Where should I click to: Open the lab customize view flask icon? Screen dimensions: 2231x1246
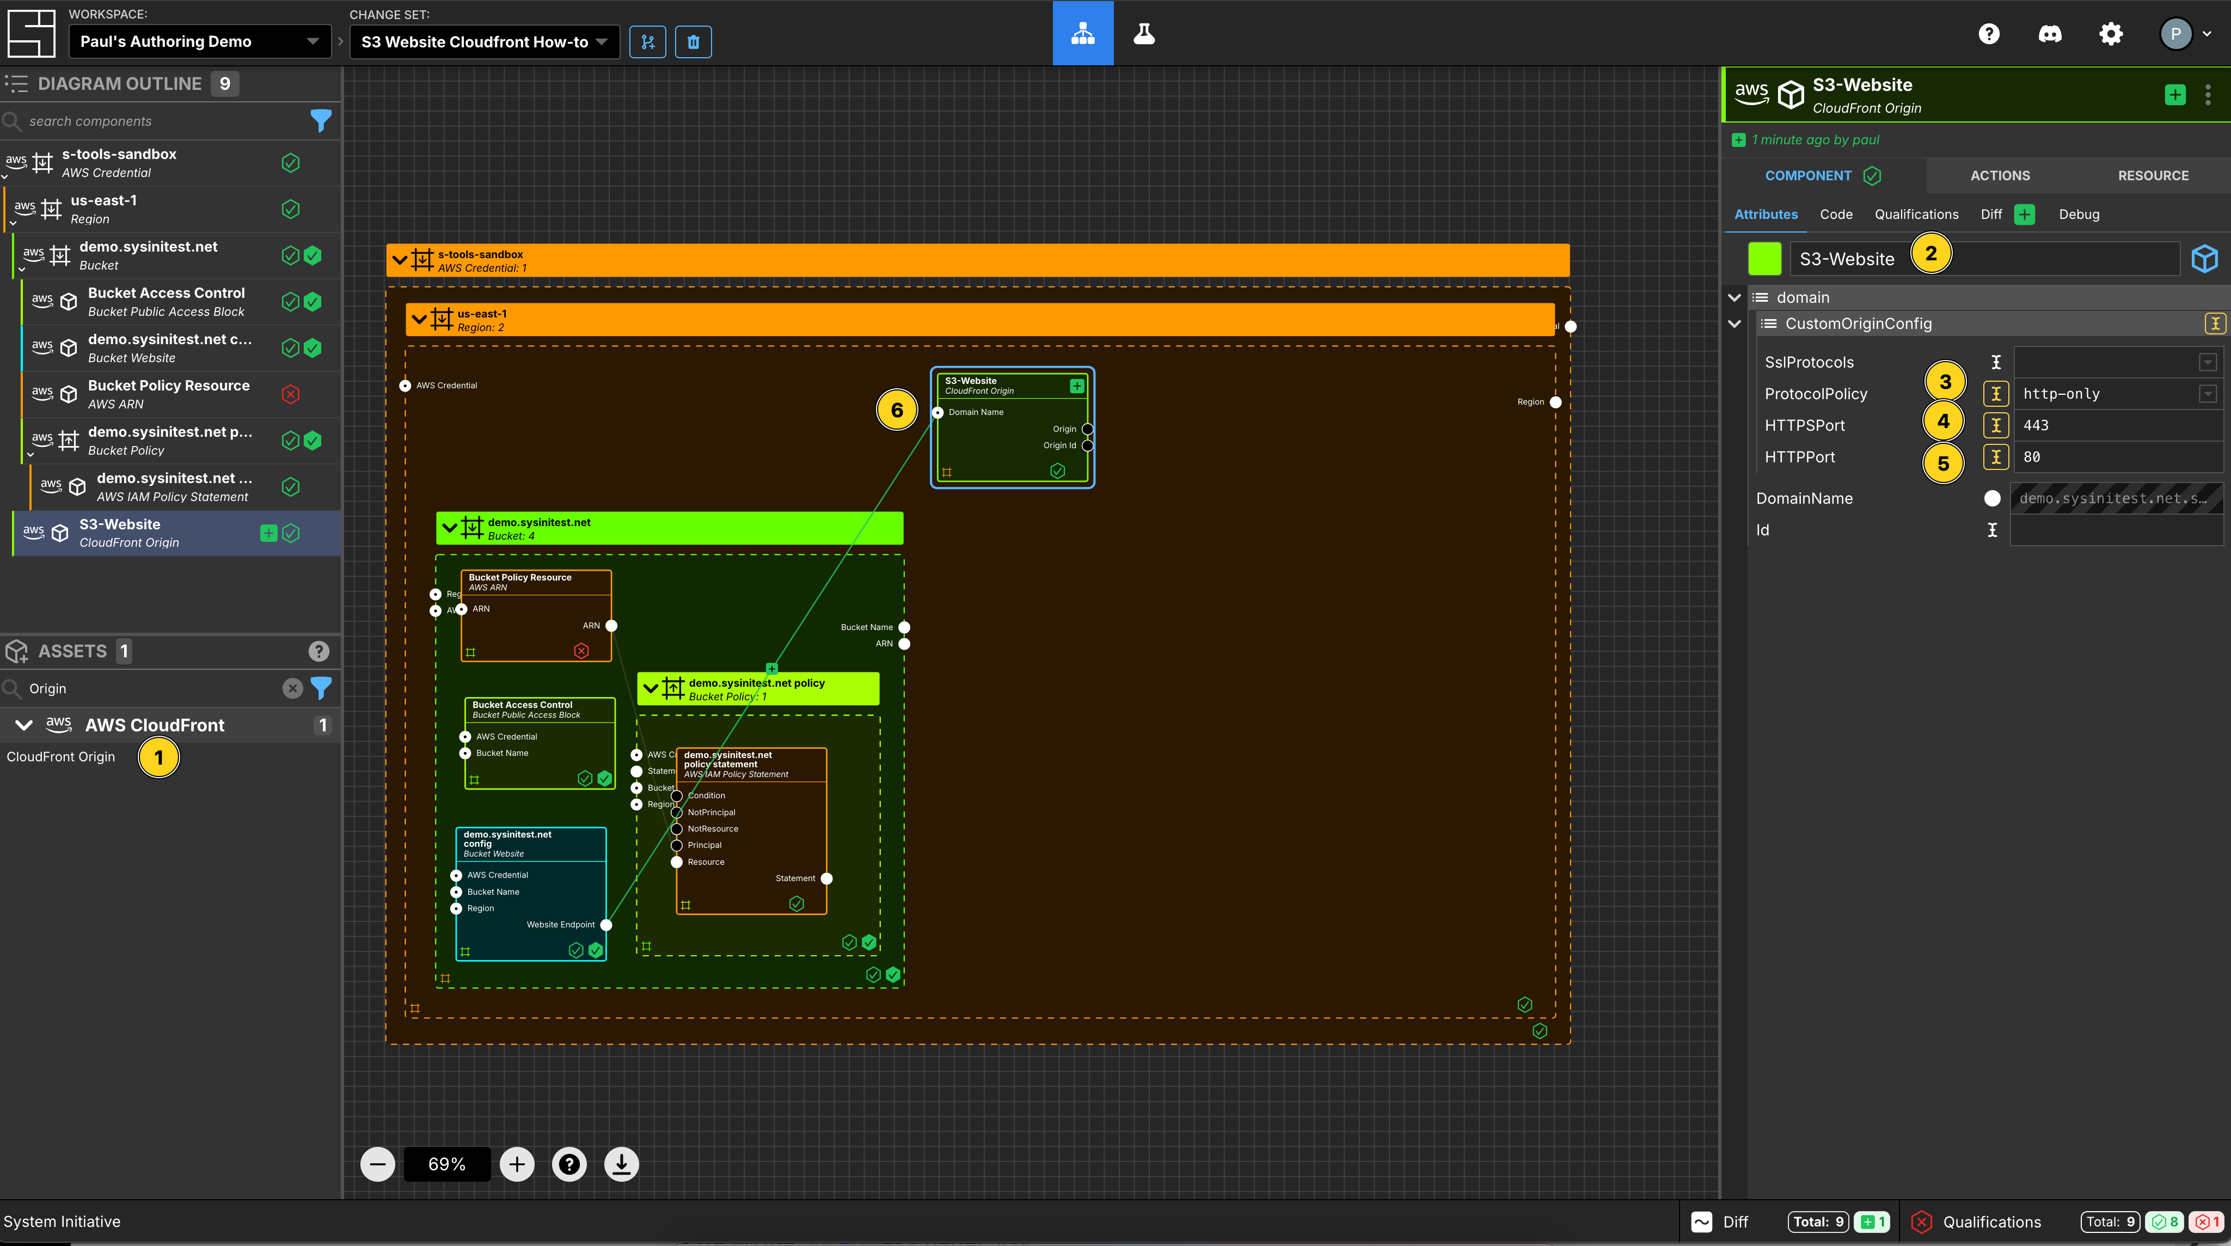tap(1144, 34)
